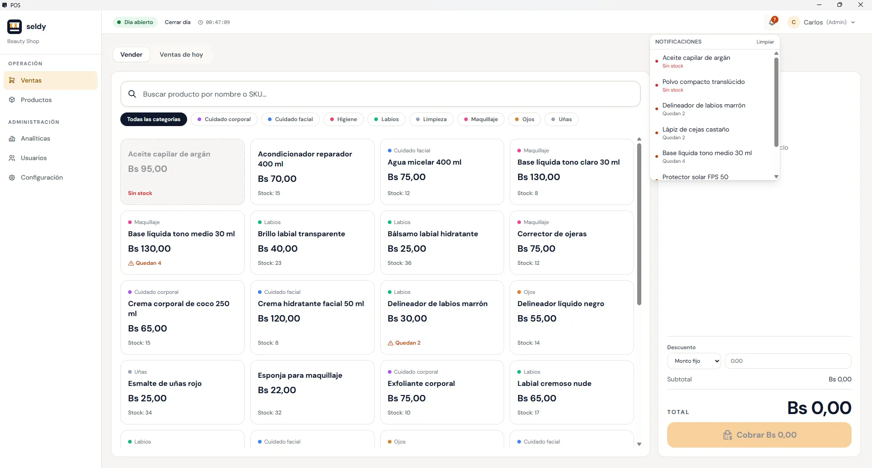Filter by Labios category
872x468 pixels.
(x=386, y=119)
